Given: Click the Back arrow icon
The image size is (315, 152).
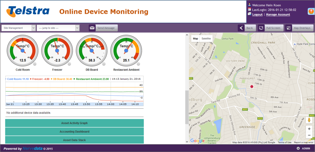Looking at the screenshot, I should click(241, 28).
